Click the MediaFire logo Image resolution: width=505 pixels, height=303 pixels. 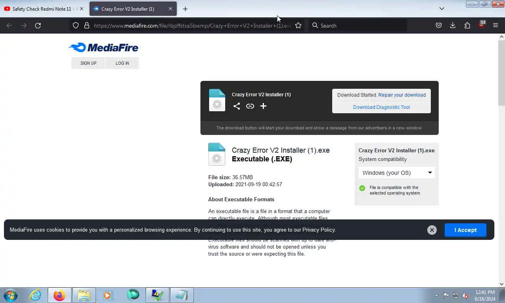click(103, 48)
